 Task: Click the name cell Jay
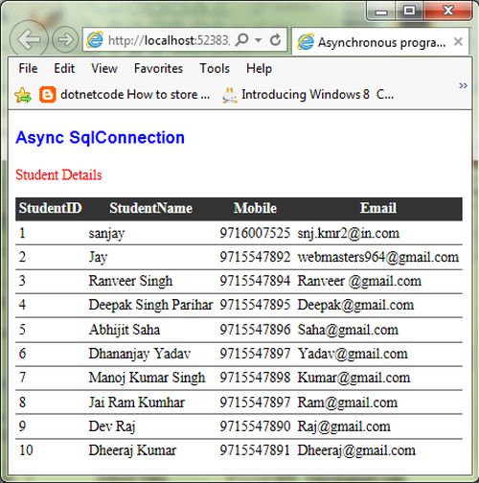click(98, 258)
